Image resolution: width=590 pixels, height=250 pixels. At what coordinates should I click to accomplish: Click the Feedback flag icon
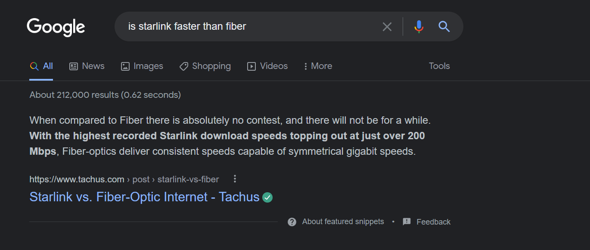(407, 222)
